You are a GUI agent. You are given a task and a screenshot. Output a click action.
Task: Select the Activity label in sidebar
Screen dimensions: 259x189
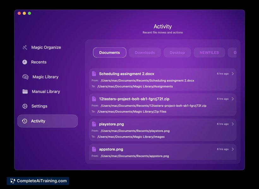click(38, 121)
